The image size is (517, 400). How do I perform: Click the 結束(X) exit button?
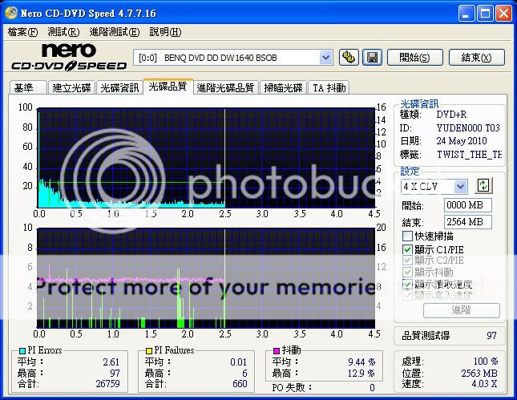point(476,58)
